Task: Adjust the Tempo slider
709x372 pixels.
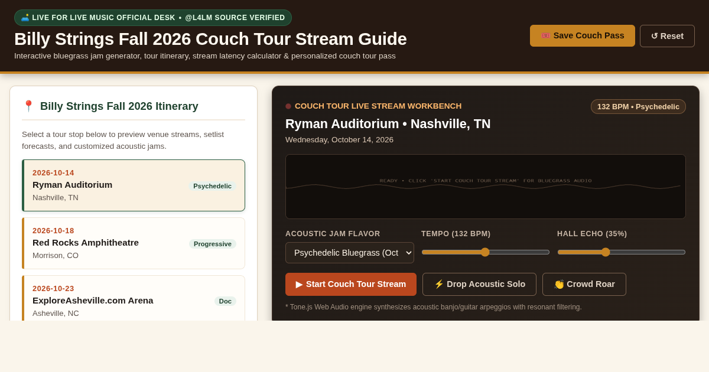Action: pyautogui.click(x=486, y=252)
